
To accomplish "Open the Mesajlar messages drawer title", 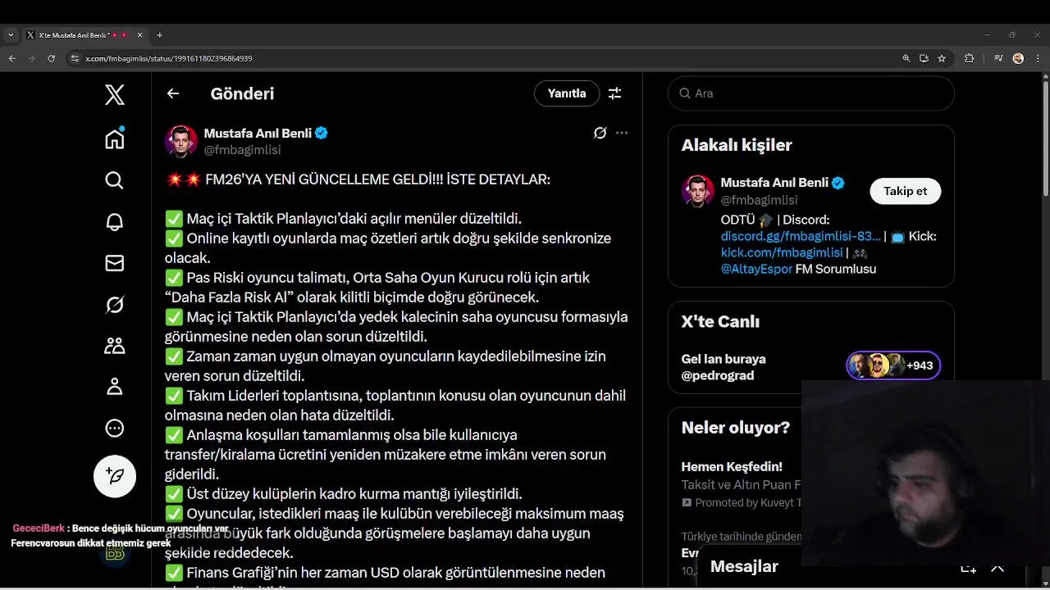I will [744, 566].
